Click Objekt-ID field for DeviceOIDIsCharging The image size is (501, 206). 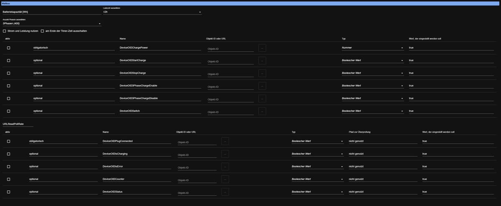coord(197,155)
